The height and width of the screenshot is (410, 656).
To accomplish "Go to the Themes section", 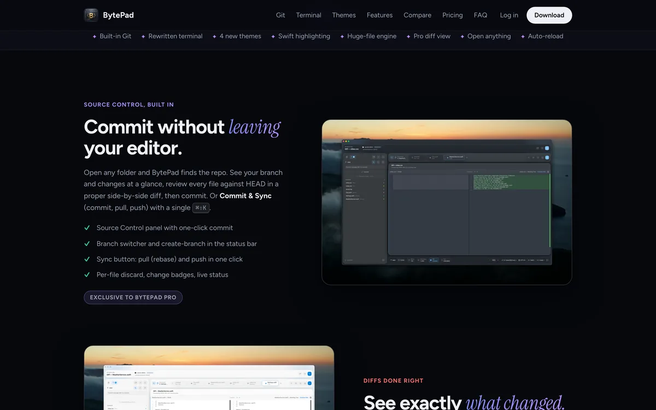I will [344, 15].
